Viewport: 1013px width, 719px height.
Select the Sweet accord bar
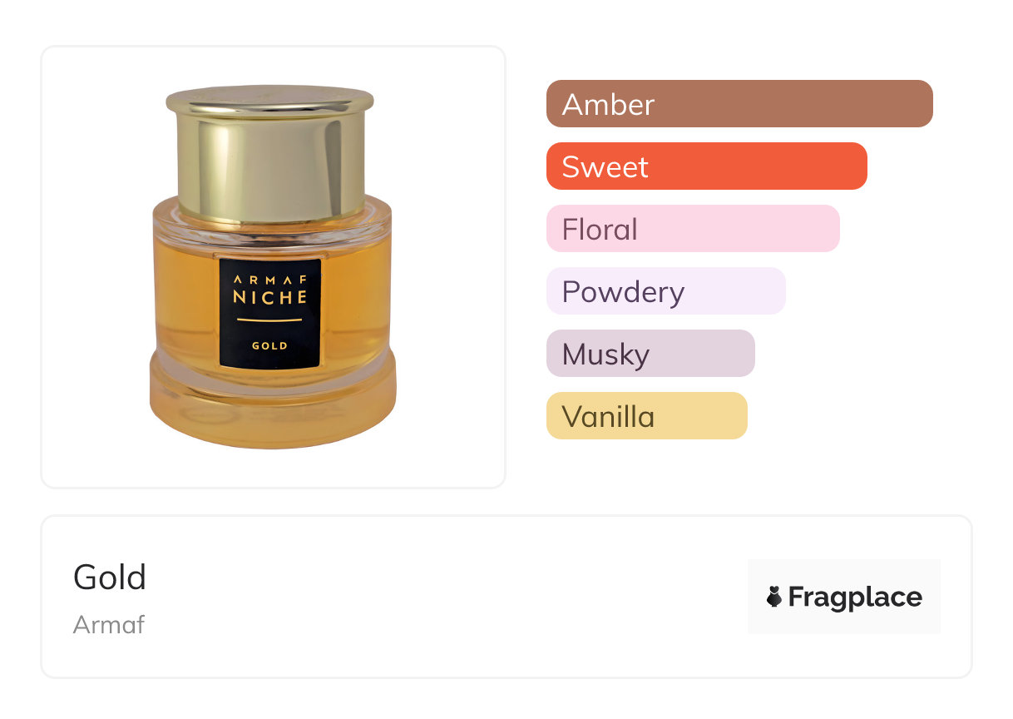click(707, 166)
